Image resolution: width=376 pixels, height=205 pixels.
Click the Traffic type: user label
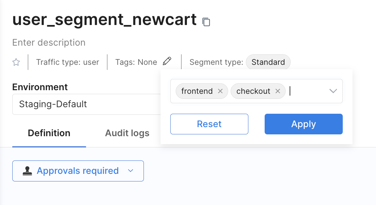68,62
